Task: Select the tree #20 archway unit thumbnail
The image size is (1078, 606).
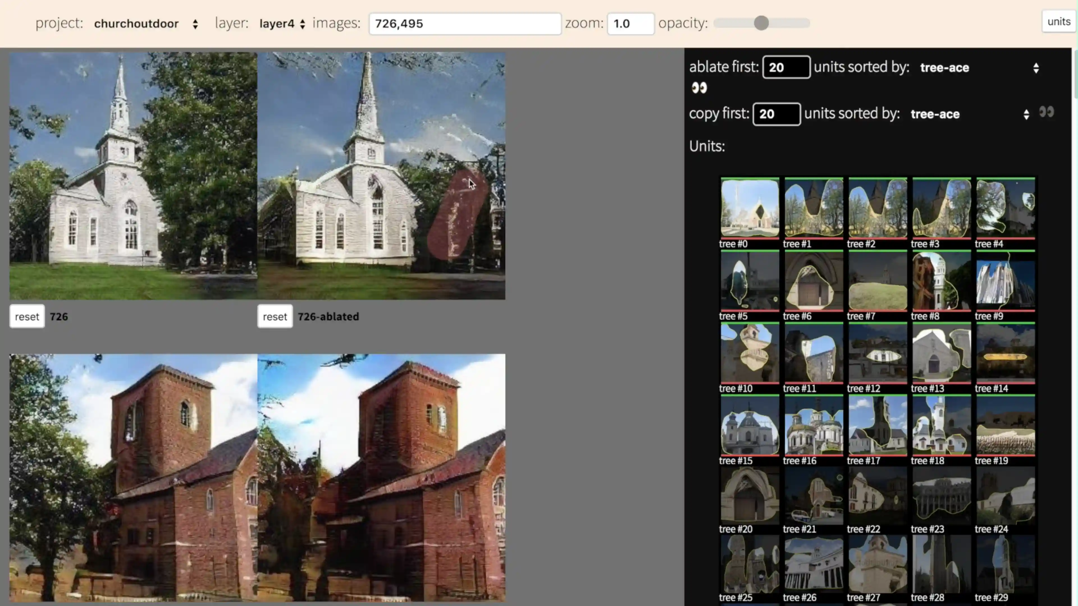Action: coord(750,495)
